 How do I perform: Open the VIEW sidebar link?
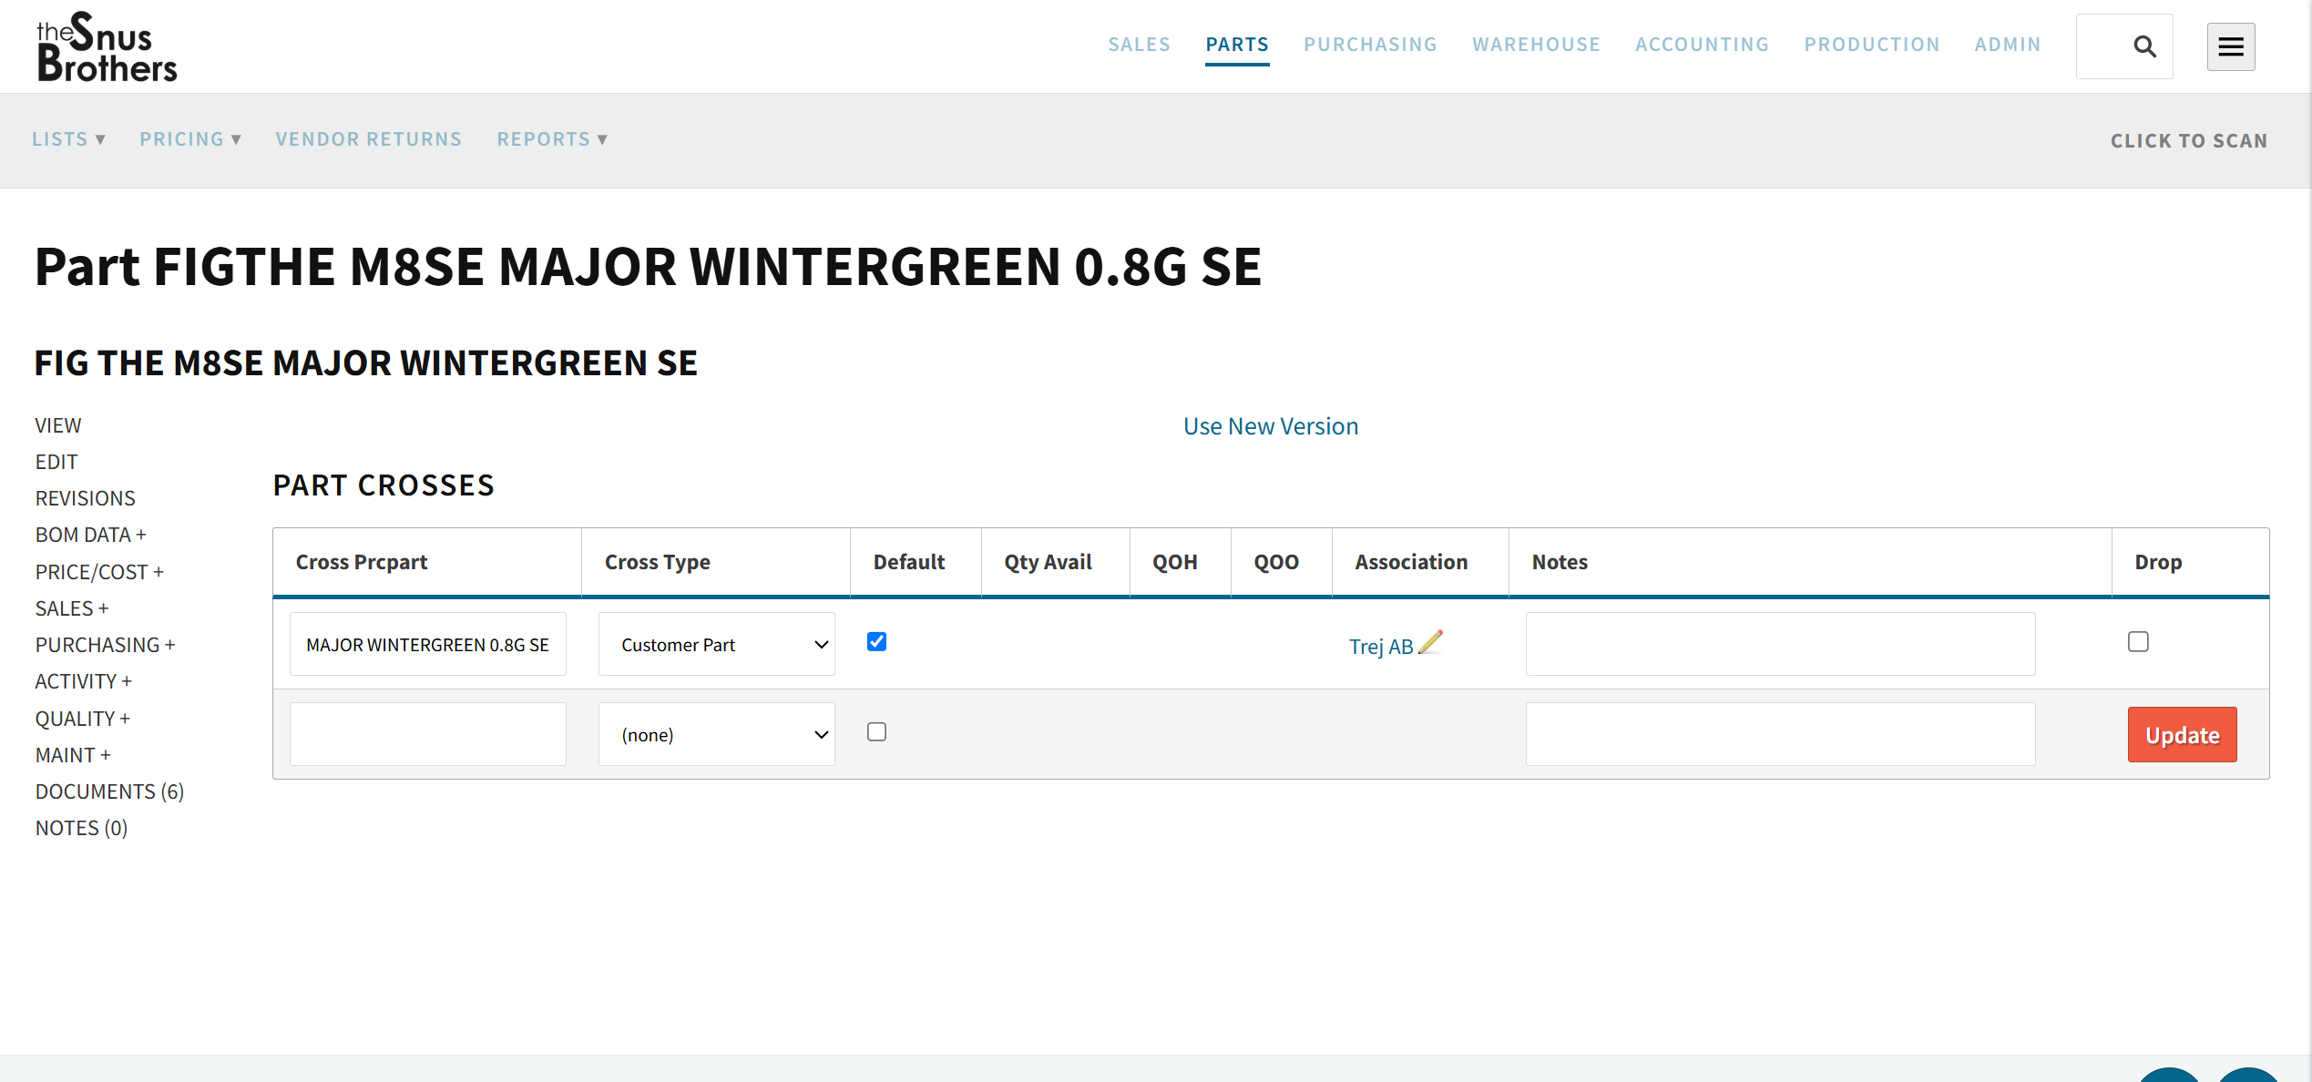tap(58, 425)
